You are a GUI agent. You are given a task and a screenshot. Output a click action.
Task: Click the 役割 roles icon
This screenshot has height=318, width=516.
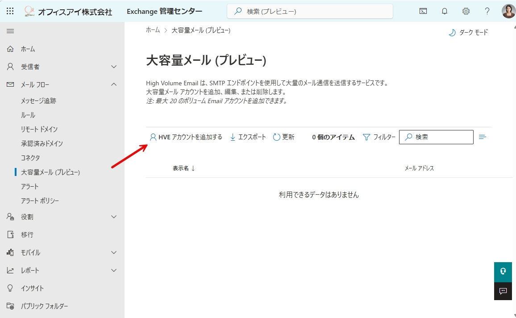[10, 217]
